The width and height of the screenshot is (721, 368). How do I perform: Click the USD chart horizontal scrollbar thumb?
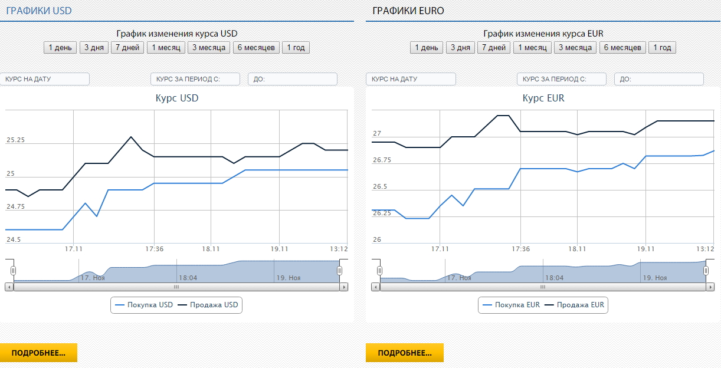[176, 287]
